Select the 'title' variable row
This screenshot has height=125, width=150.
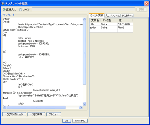point(95,24)
